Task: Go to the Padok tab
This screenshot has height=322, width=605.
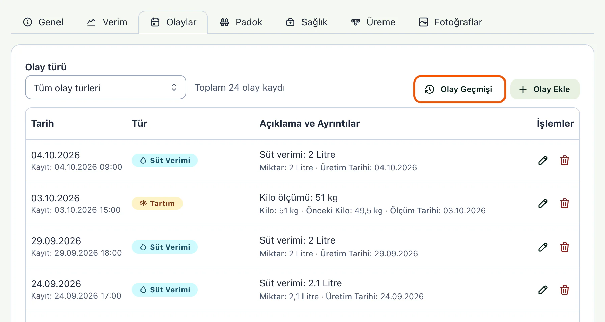Action: pos(241,22)
